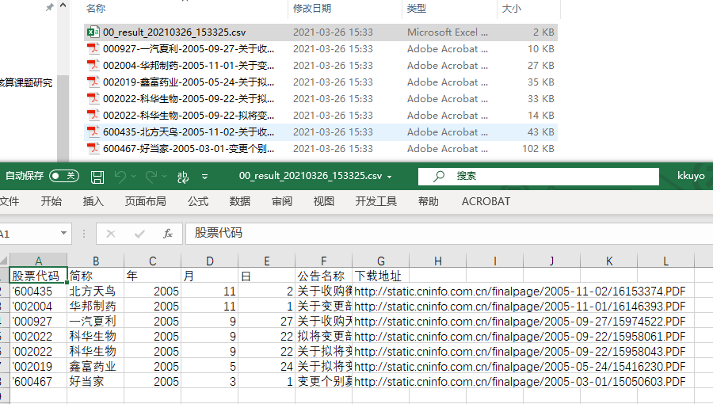The height and width of the screenshot is (404, 713).
Task: Open the Undo history dropdown
Action: tap(133, 177)
